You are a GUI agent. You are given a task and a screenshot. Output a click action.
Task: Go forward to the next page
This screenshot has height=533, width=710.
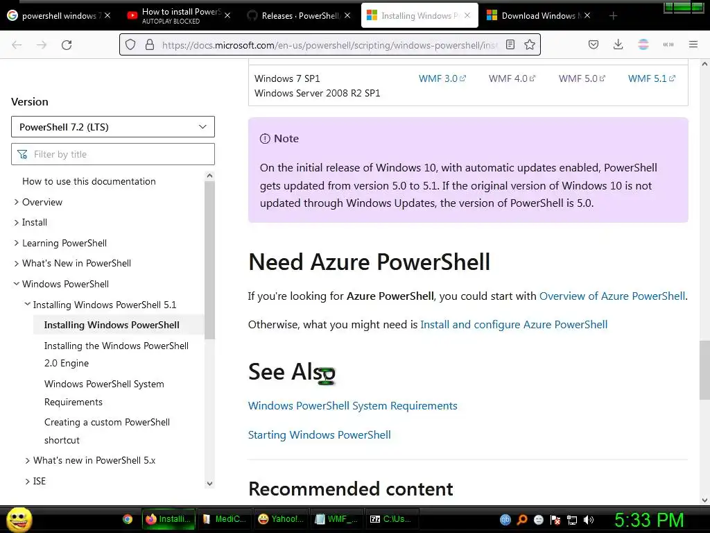click(x=42, y=44)
